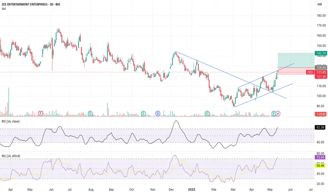
Task: Click the Feb label on the time axis
Action: [x=214, y=189]
